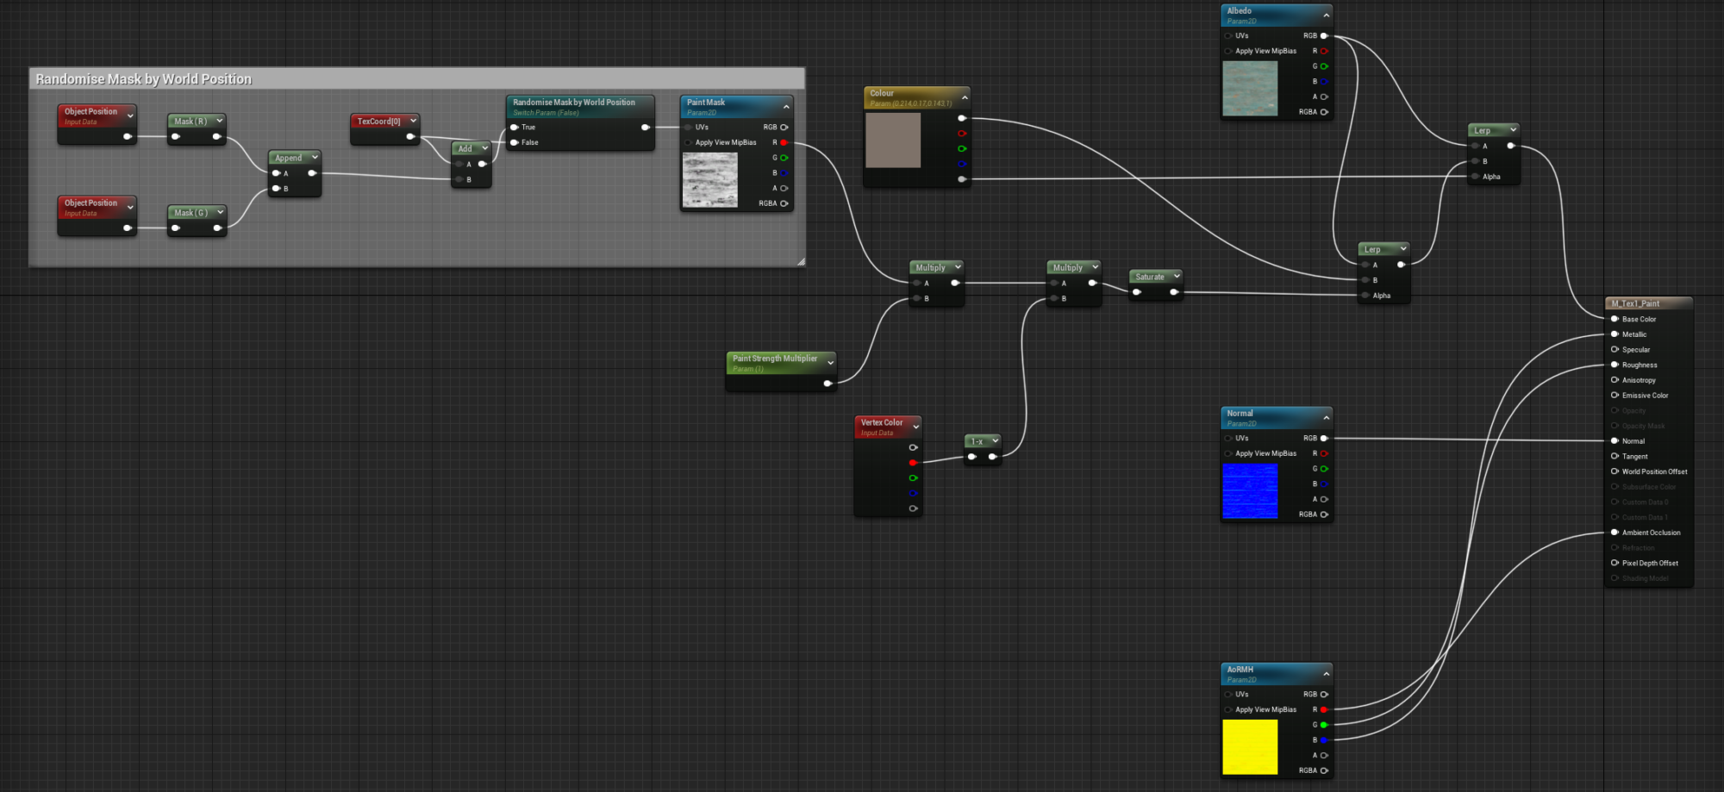Click the G output pin on the AoRMH node
The width and height of the screenshot is (1724, 792).
(1323, 724)
